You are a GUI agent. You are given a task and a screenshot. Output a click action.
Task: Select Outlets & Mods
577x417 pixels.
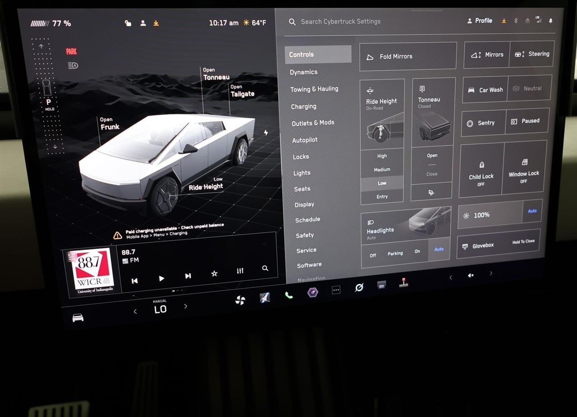click(313, 123)
